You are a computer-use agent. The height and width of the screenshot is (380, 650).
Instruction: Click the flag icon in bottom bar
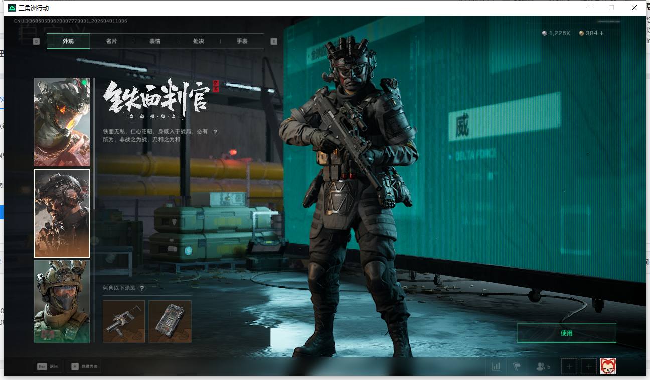pyautogui.click(x=517, y=367)
